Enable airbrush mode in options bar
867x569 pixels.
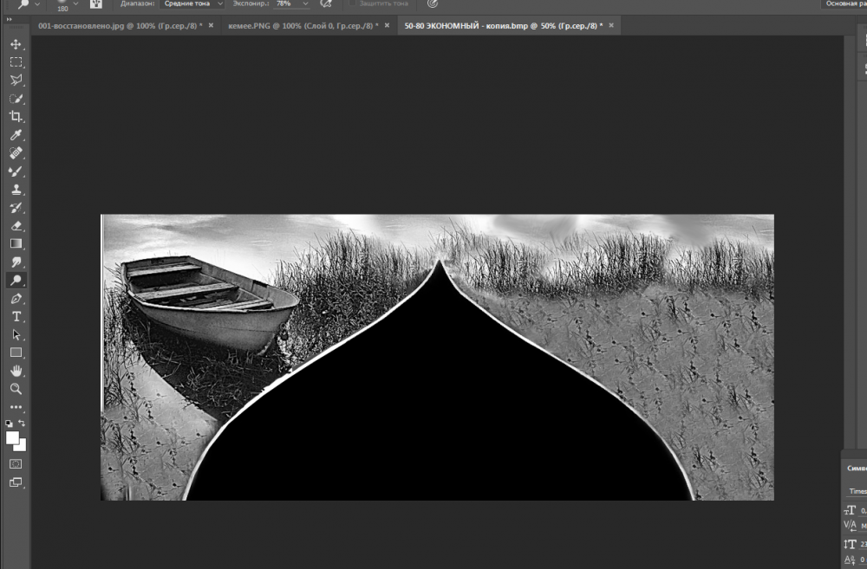pyautogui.click(x=326, y=3)
